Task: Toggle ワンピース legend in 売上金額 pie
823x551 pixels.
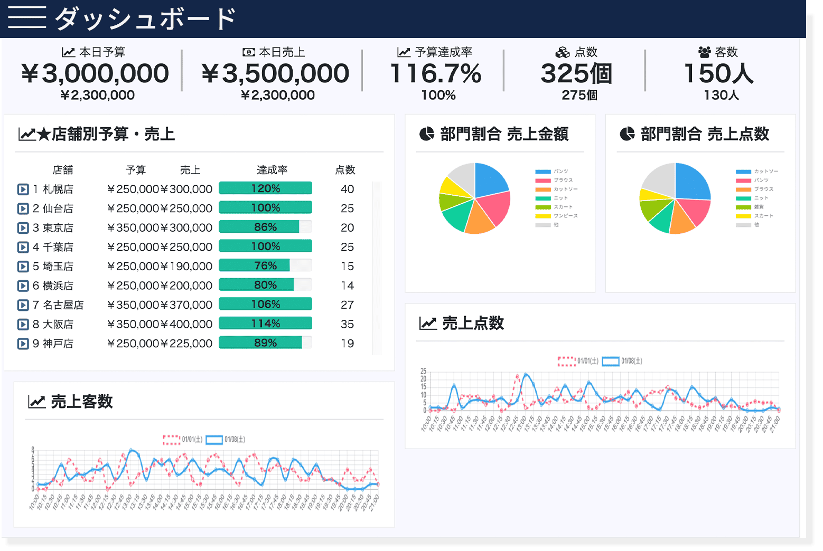Action: (556, 216)
